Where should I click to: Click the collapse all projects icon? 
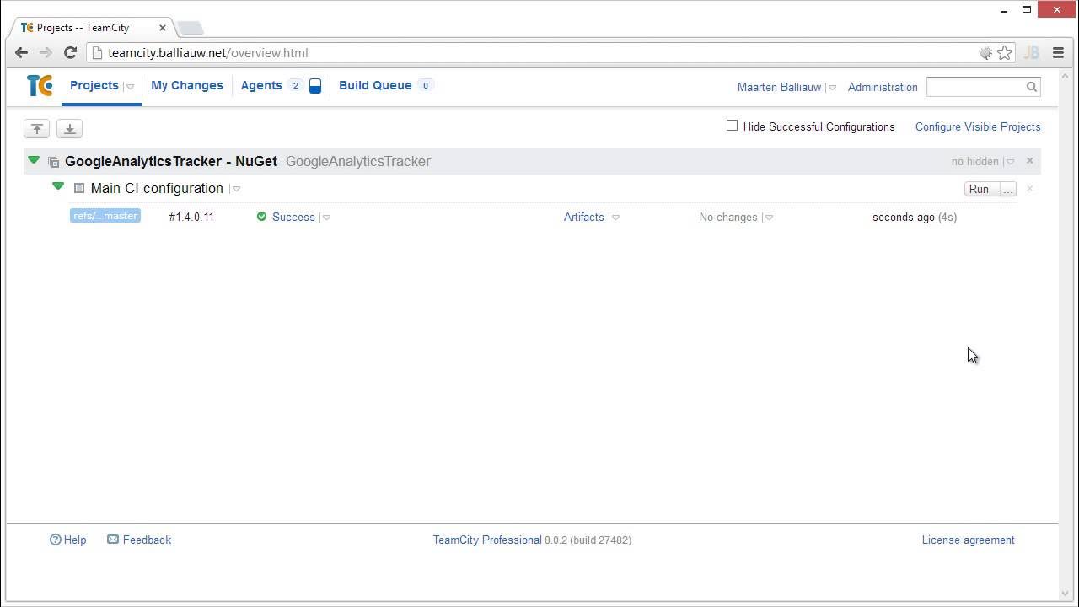(x=36, y=129)
